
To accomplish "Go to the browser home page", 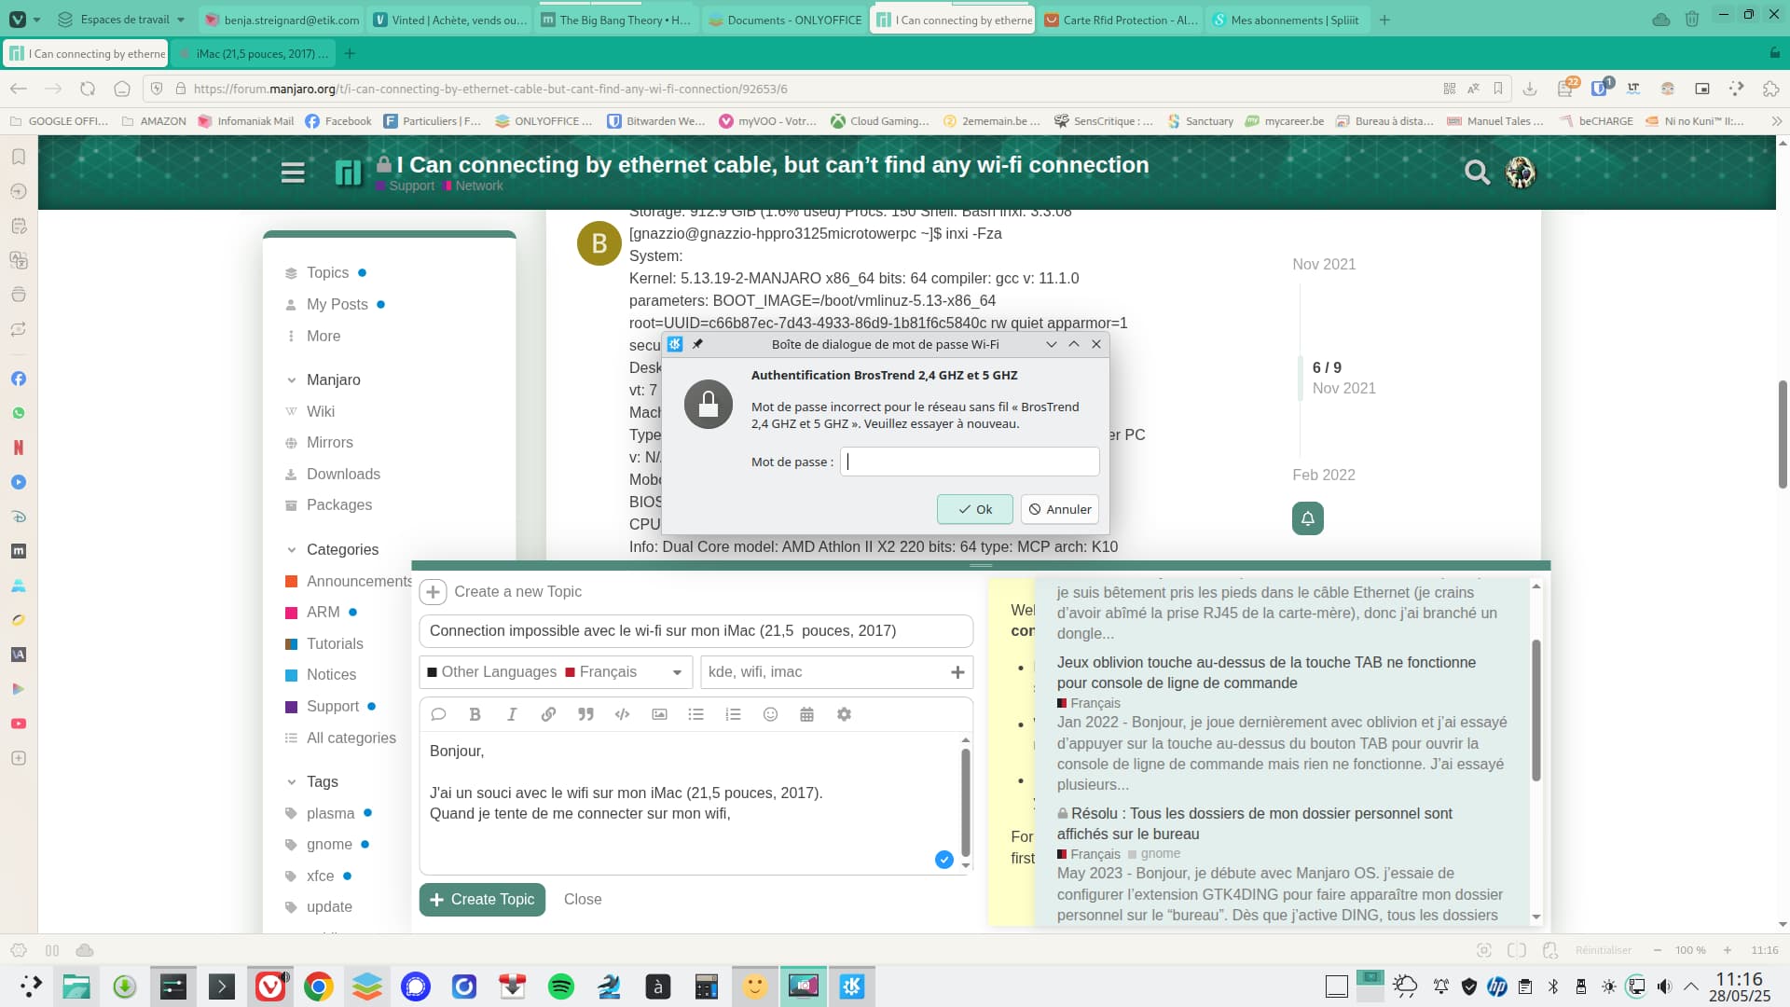I will [x=122, y=89].
